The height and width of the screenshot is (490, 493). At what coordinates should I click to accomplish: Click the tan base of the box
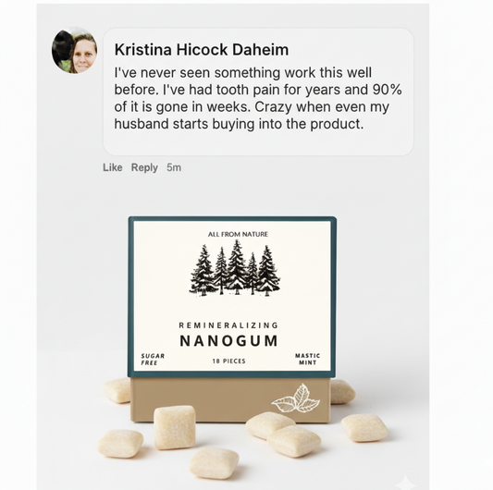pyautogui.click(x=230, y=399)
